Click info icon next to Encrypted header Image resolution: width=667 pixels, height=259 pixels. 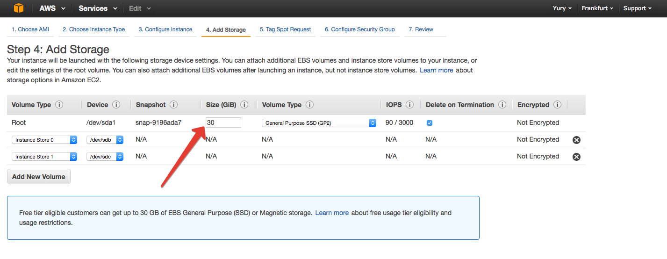tap(557, 105)
